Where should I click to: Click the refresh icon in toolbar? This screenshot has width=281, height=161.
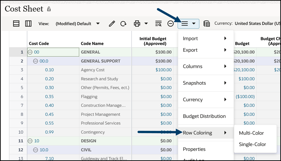(123, 23)
